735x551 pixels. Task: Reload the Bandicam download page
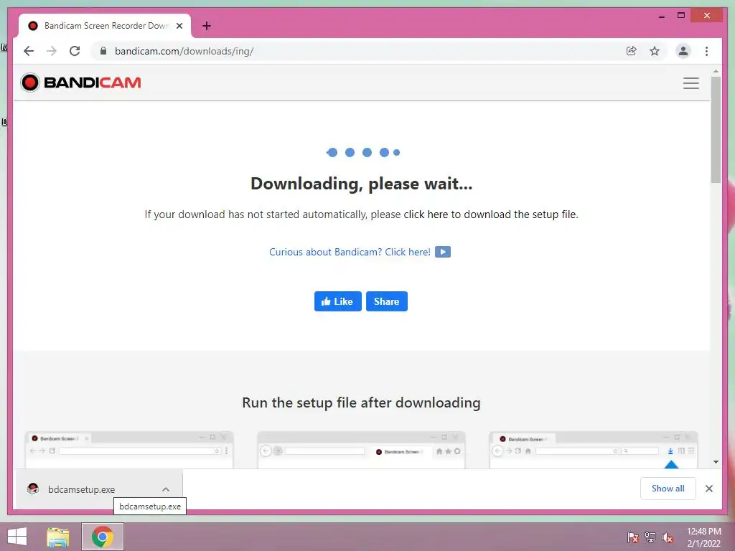75,51
